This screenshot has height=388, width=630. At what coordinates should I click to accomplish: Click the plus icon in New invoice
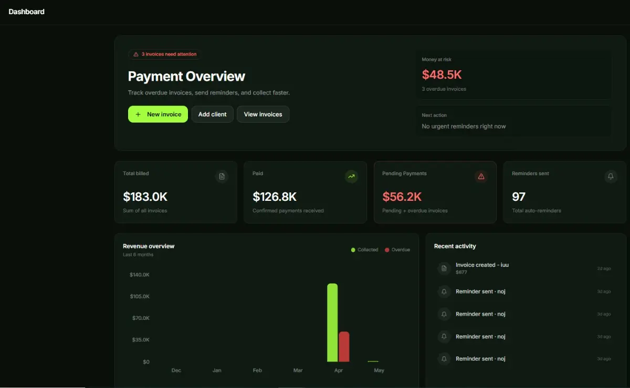click(x=138, y=114)
